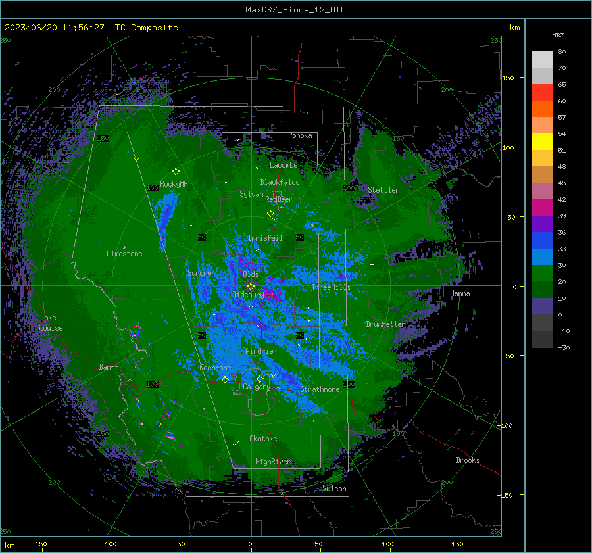Screen dimensions: 592x553
Task: Click the 100 tick on the bottom x-axis
Action: pyautogui.click(x=387, y=544)
